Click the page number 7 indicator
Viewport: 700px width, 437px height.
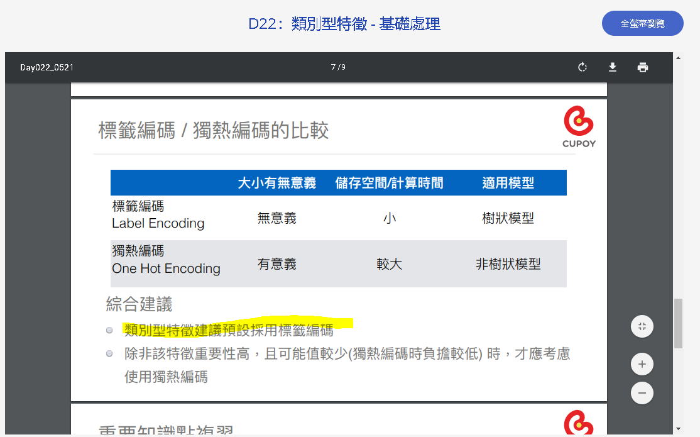point(333,67)
